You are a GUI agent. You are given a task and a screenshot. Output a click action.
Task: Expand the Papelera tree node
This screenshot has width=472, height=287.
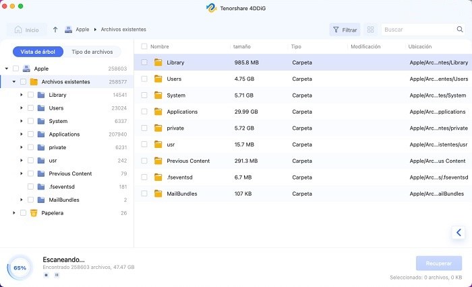(14, 213)
